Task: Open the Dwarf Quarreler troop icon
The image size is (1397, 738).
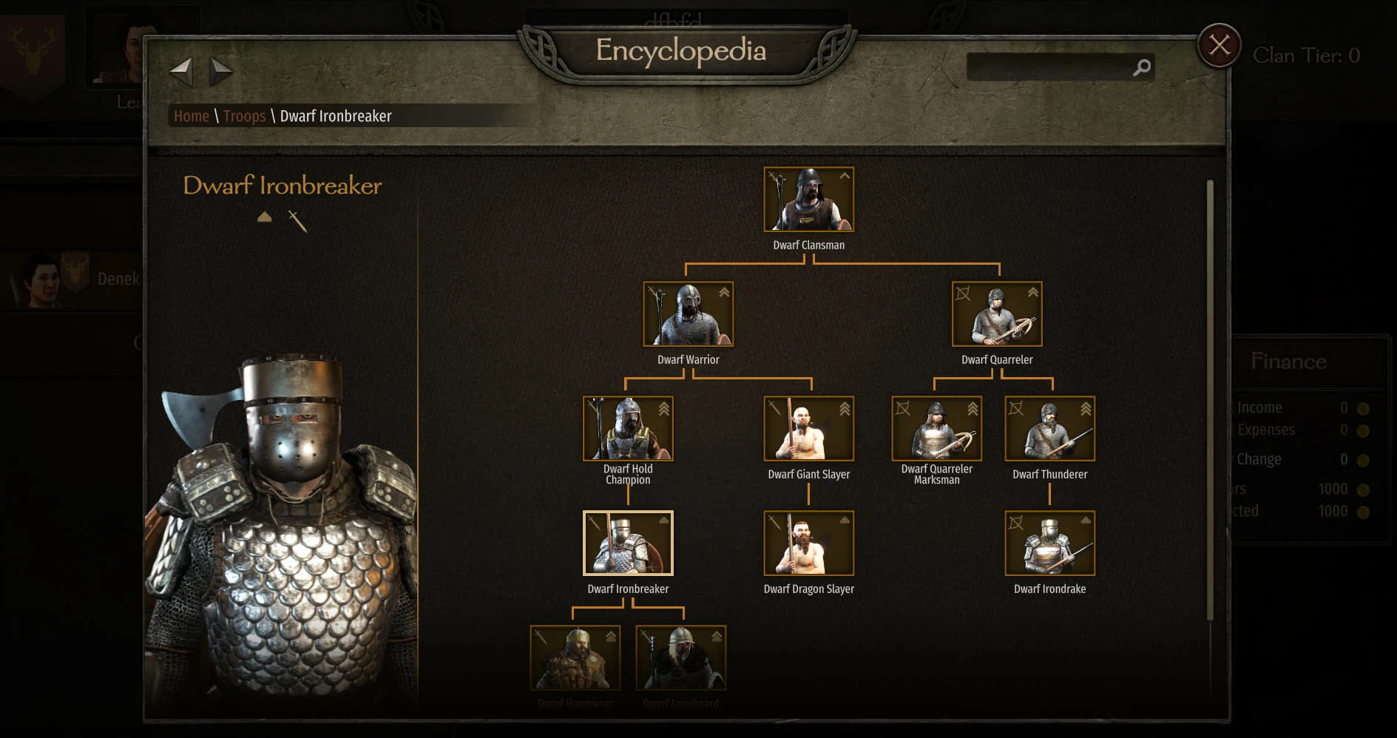Action: tap(997, 314)
